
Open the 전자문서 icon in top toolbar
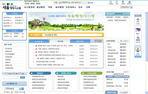coord(129,2)
